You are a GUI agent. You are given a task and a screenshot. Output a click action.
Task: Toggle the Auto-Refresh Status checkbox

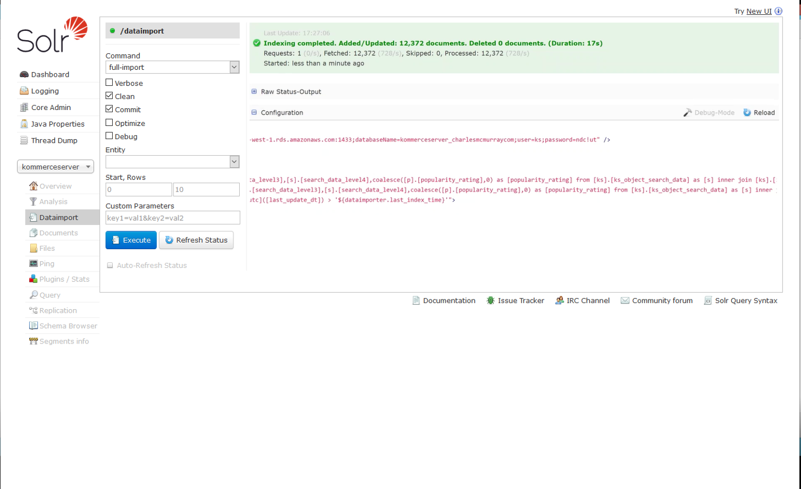tap(110, 265)
